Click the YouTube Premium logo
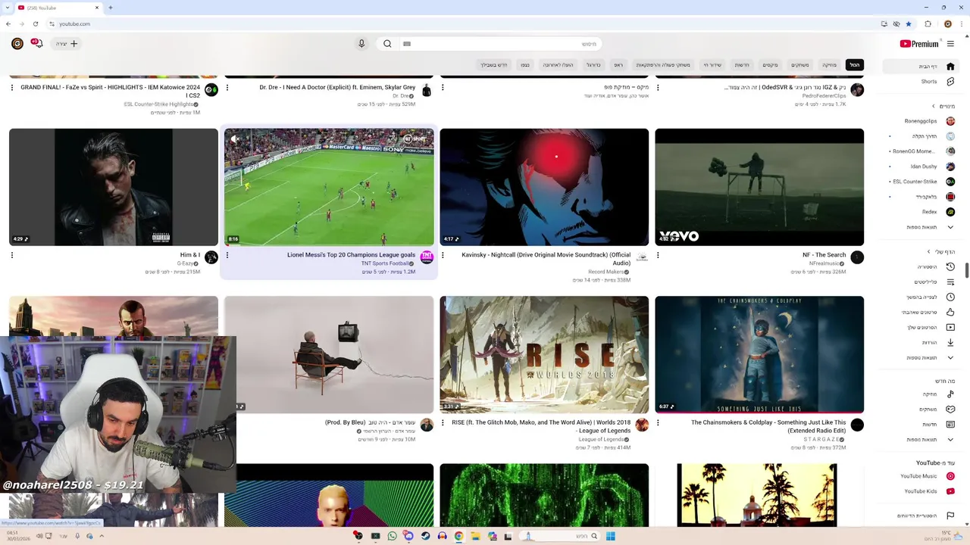970x545 pixels. (x=919, y=44)
